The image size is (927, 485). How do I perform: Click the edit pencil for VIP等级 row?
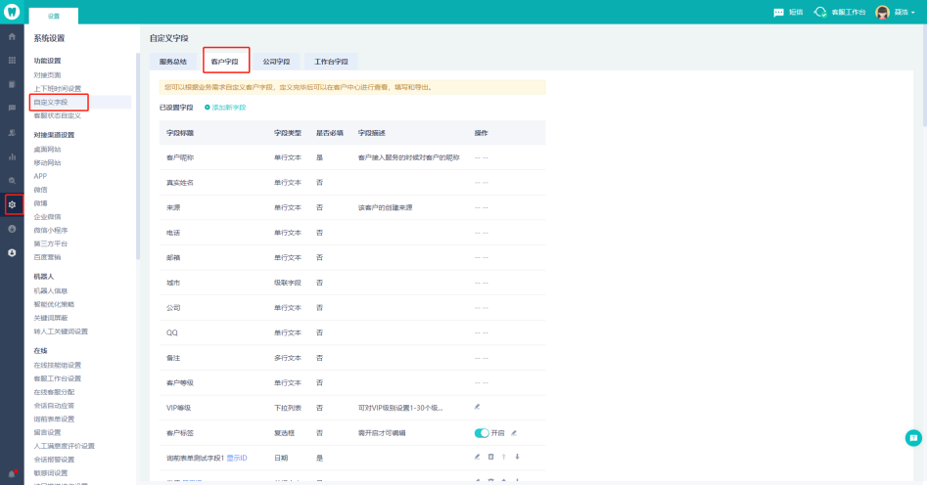[x=477, y=407]
